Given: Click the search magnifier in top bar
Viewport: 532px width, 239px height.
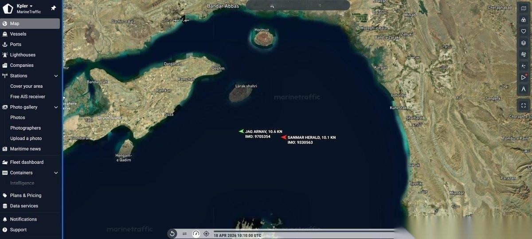Looking at the screenshot, I should (x=272, y=6).
